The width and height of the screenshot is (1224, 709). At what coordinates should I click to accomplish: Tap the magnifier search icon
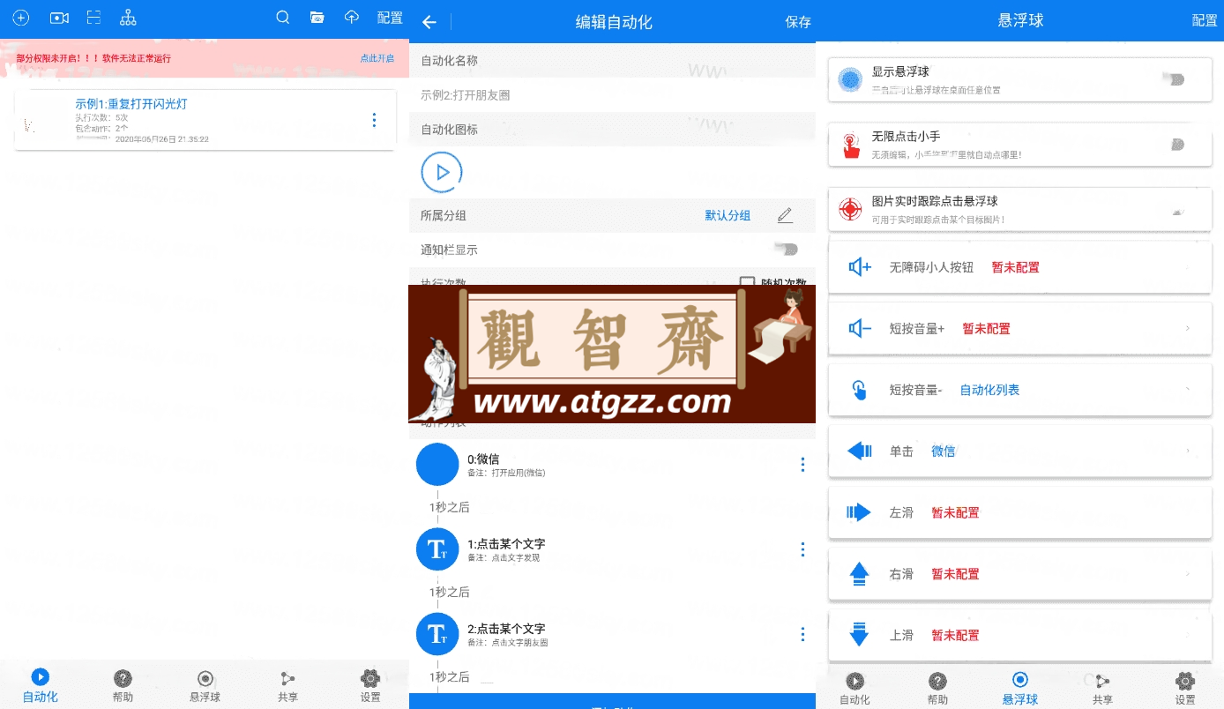tap(283, 18)
